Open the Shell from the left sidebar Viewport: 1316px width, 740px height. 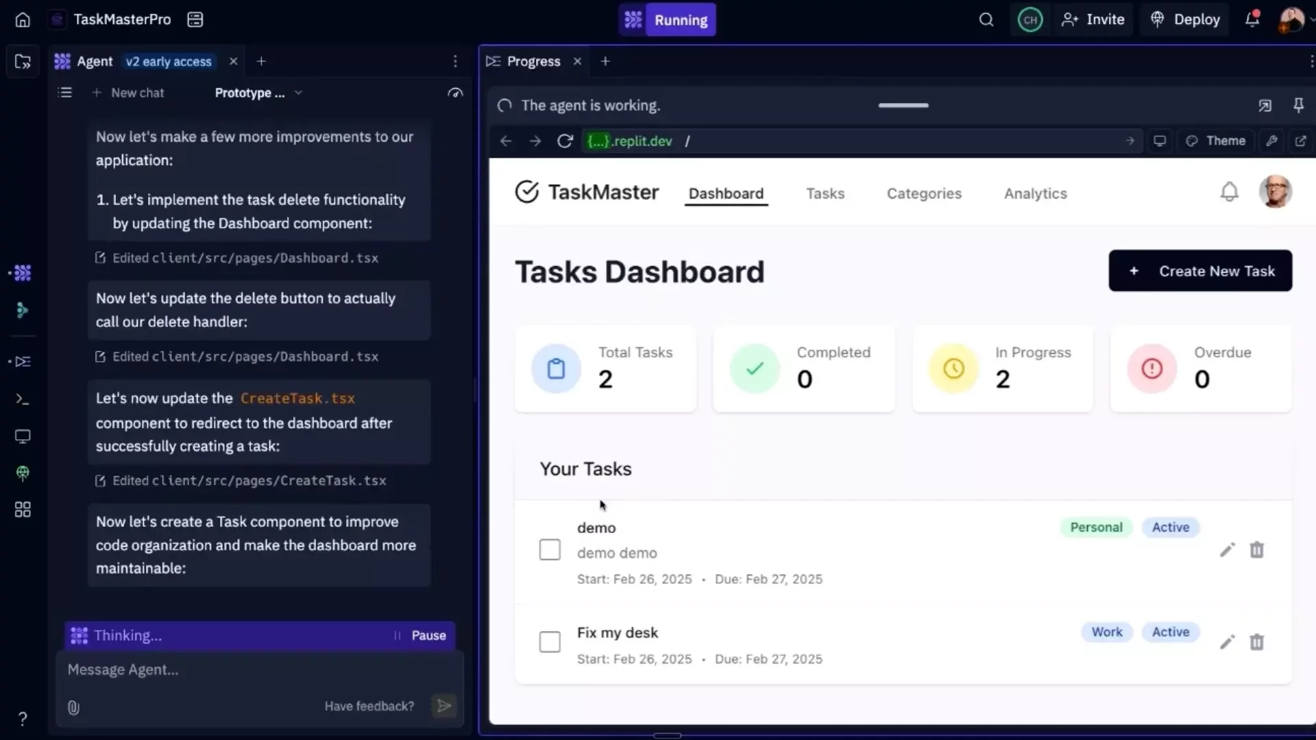point(22,399)
